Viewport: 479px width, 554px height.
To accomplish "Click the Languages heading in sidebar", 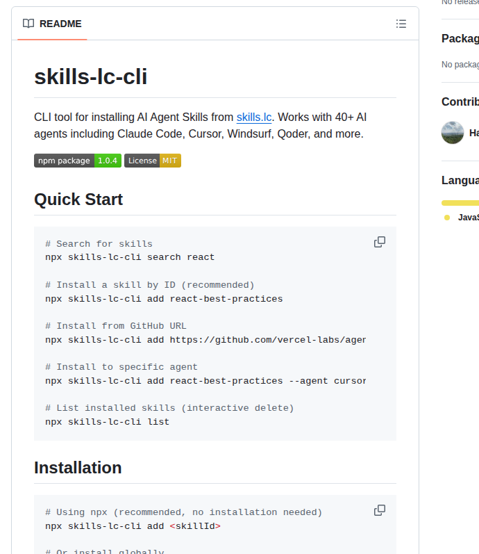I will [x=460, y=180].
